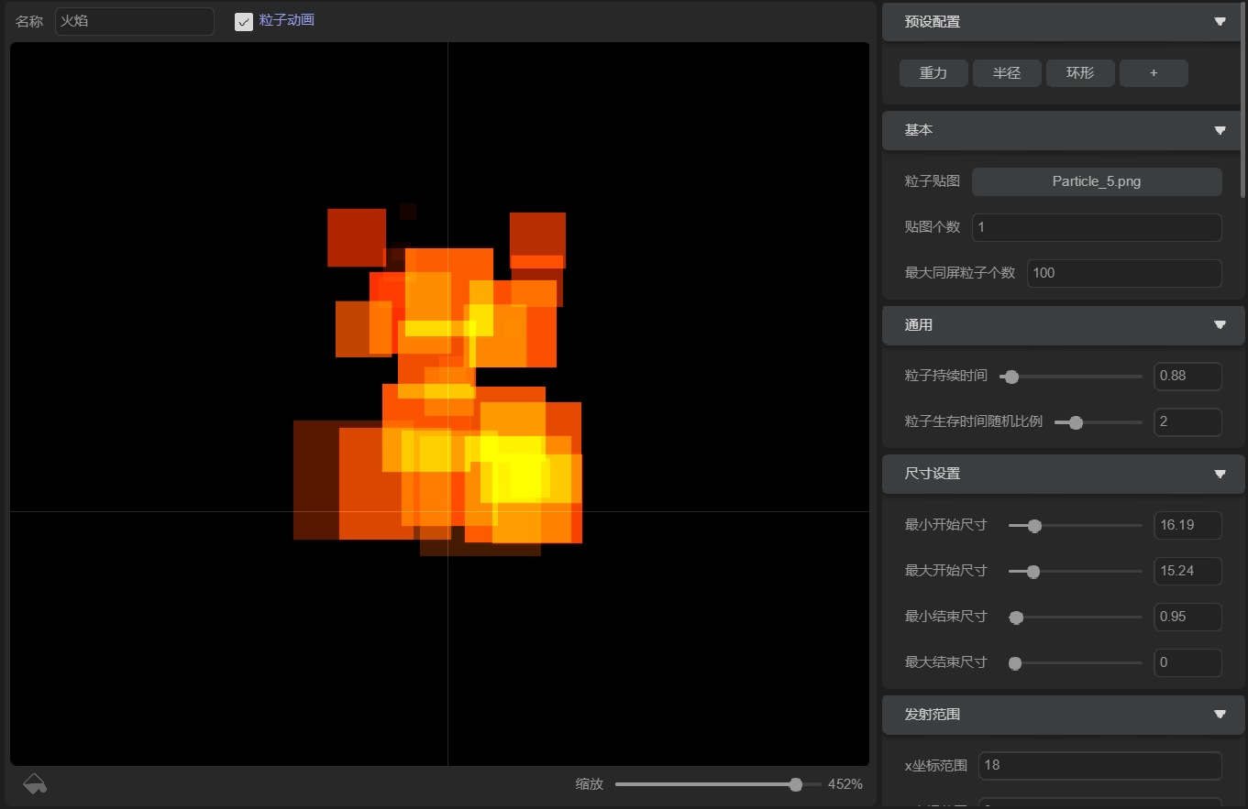
Task: Click the properties panel vertical scrollbar
Action: point(1243,101)
